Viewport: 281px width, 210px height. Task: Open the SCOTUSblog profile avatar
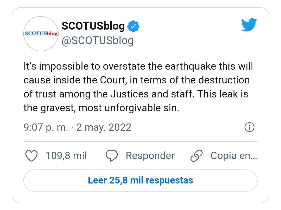coord(41,34)
